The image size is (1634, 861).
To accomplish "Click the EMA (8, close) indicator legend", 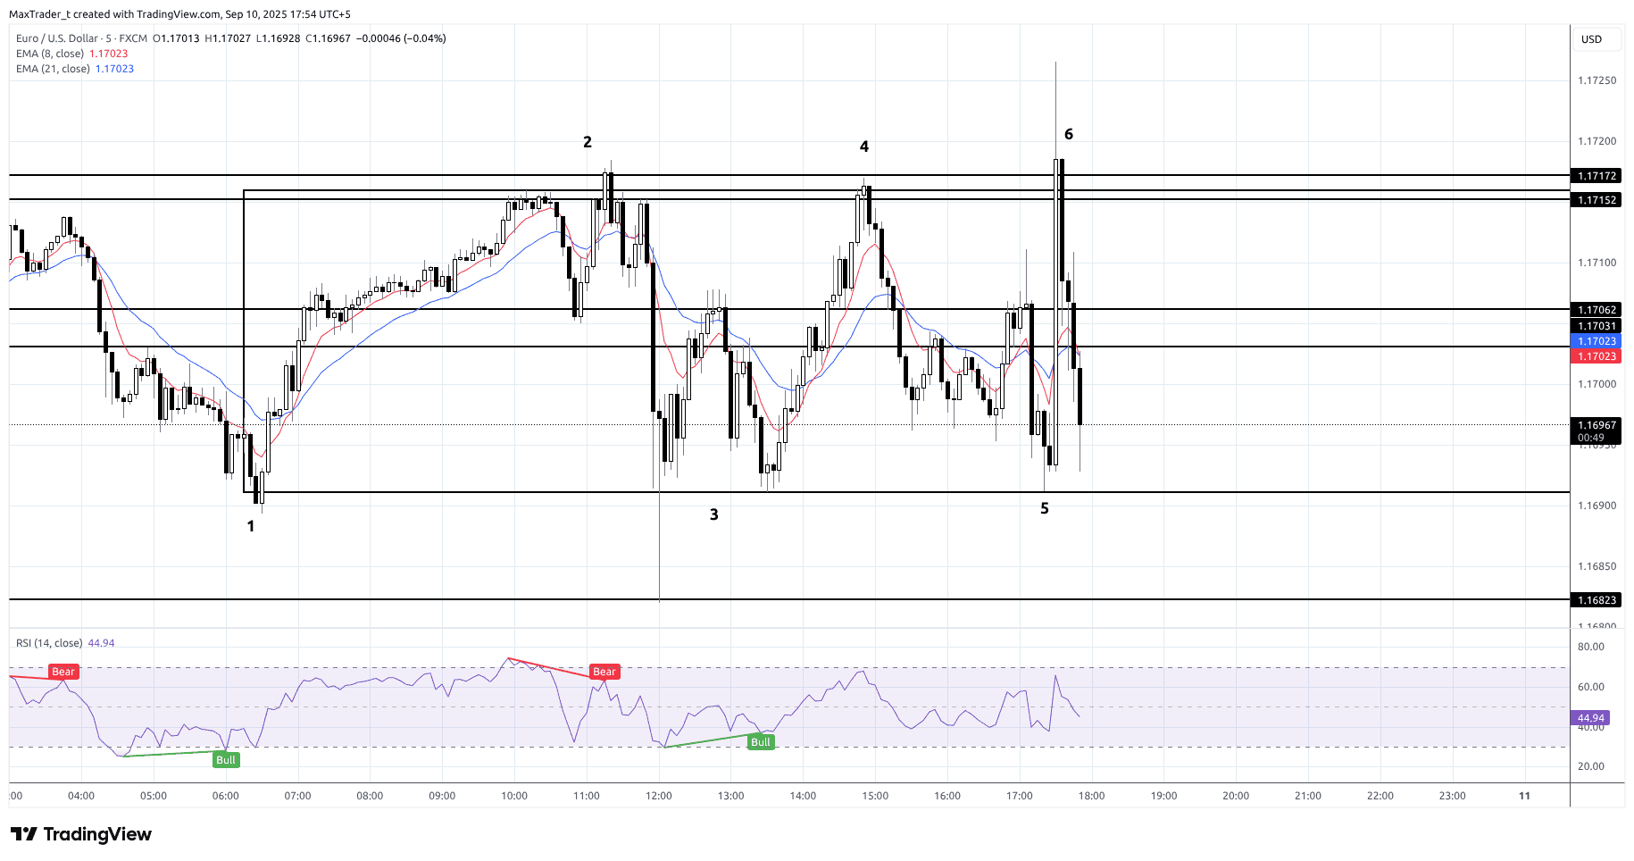I will click(50, 54).
